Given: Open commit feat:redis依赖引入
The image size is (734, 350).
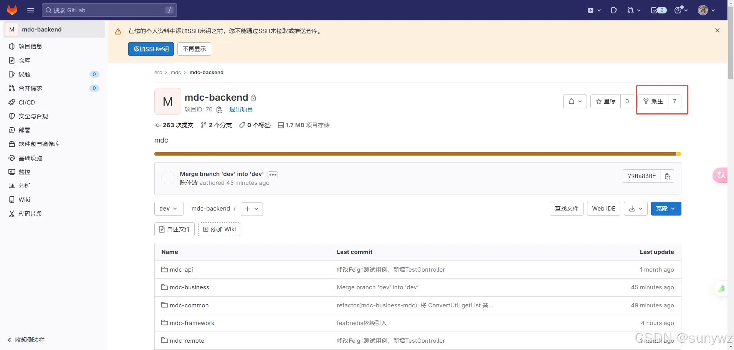Looking at the screenshot, I should [x=362, y=323].
